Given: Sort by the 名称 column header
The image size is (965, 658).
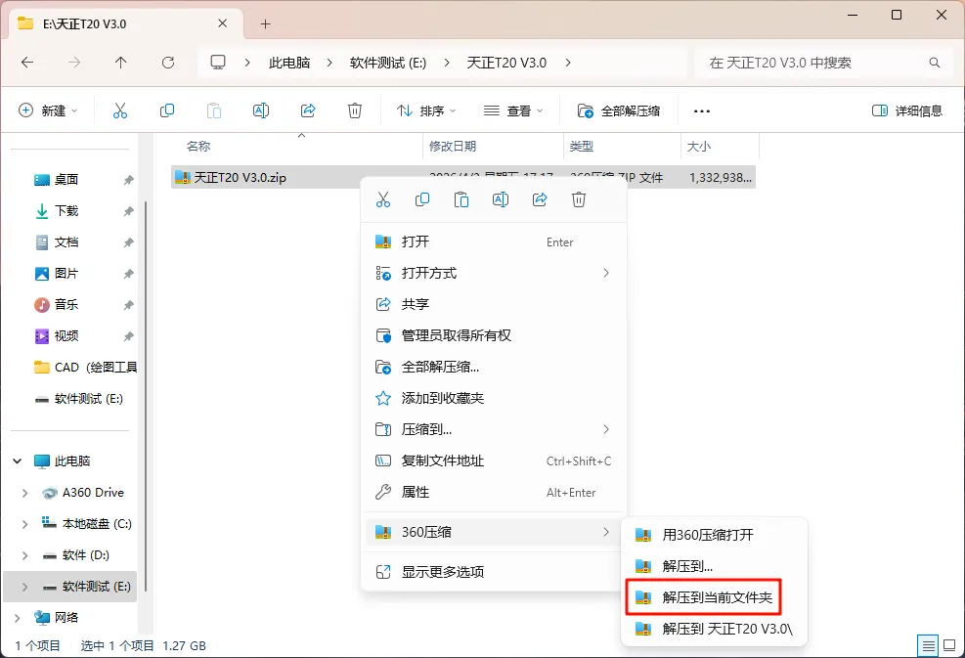Looking at the screenshot, I should [298, 147].
